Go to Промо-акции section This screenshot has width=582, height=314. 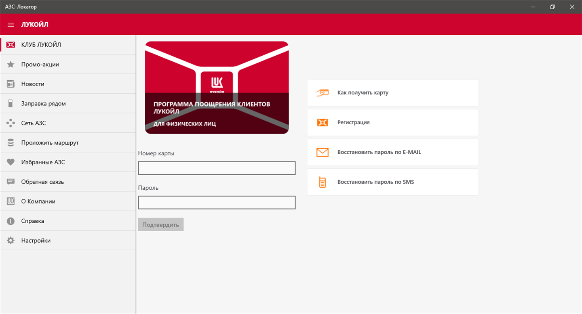click(x=68, y=65)
